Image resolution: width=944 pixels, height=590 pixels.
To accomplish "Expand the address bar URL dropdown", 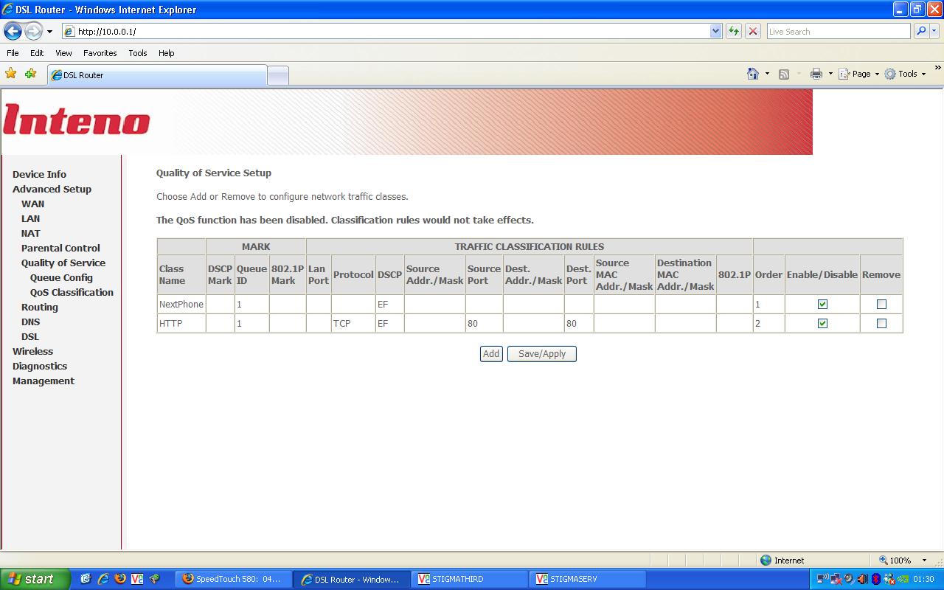I will 715,31.
